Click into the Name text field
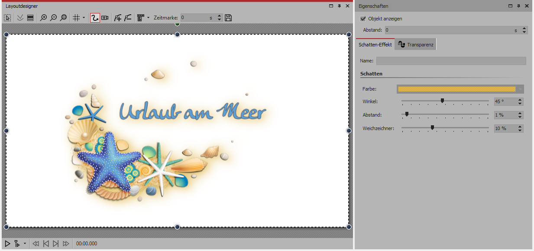 [x=451, y=61]
